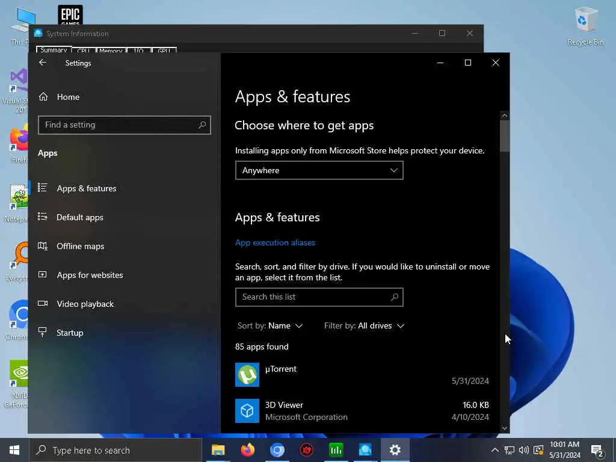Open Apps for websites section

(90, 275)
